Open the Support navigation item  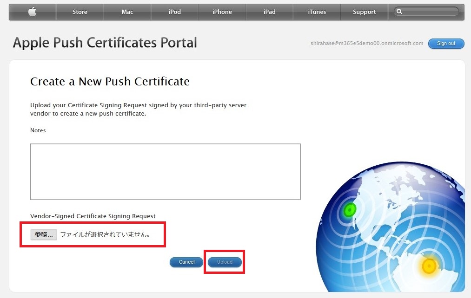click(x=365, y=12)
